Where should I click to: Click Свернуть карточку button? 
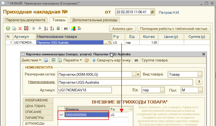111,60
